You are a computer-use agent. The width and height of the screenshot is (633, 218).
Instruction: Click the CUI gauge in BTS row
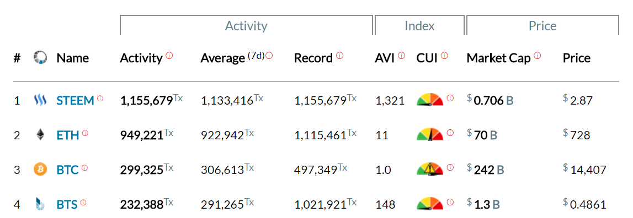click(x=430, y=204)
